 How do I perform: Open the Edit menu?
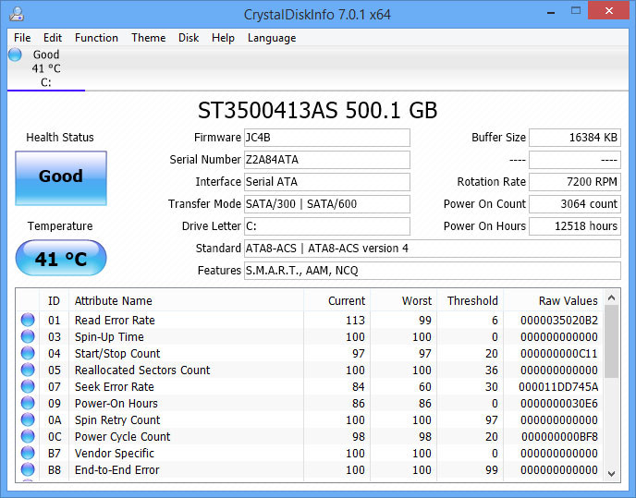click(x=53, y=38)
